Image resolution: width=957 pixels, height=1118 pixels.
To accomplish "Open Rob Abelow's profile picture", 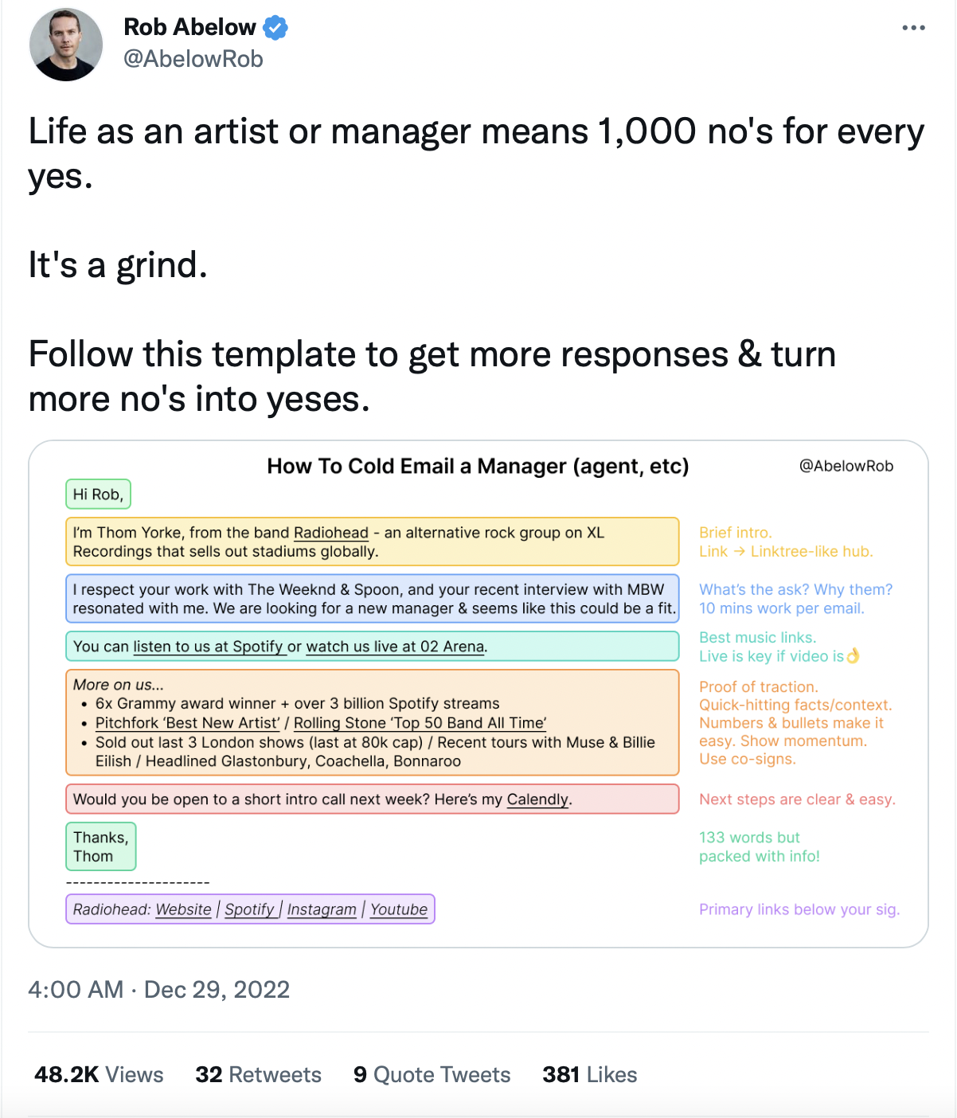I will point(66,45).
